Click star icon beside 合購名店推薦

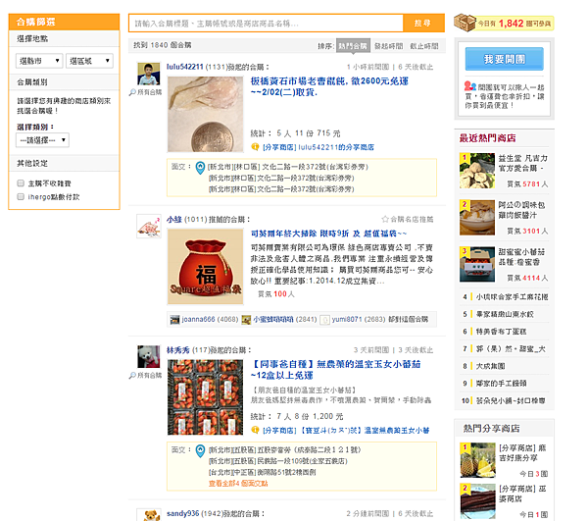click(385, 219)
